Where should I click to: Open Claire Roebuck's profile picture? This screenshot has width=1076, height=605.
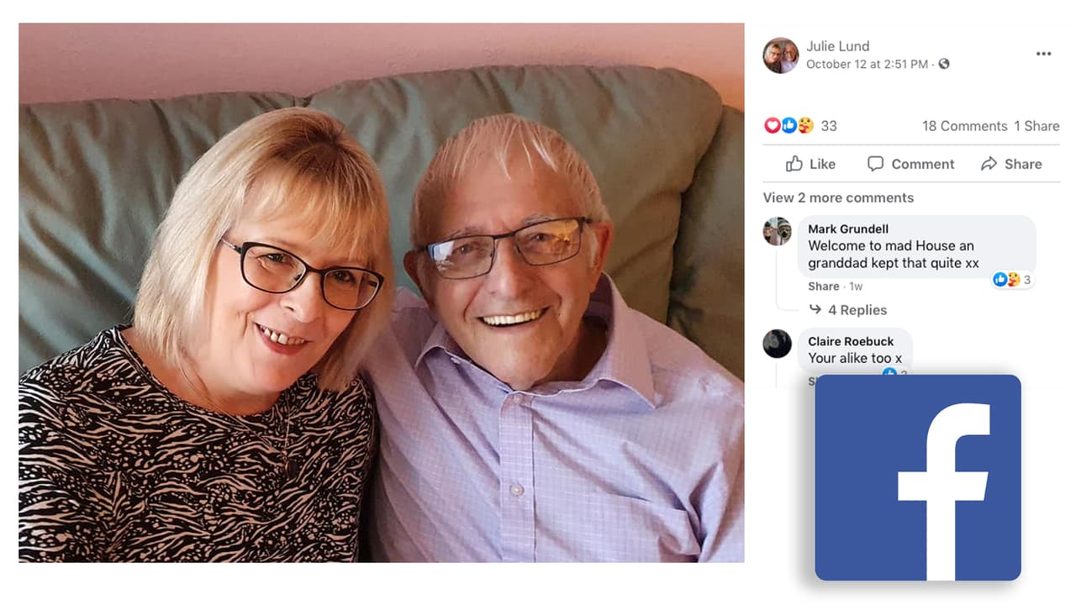[x=777, y=345]
